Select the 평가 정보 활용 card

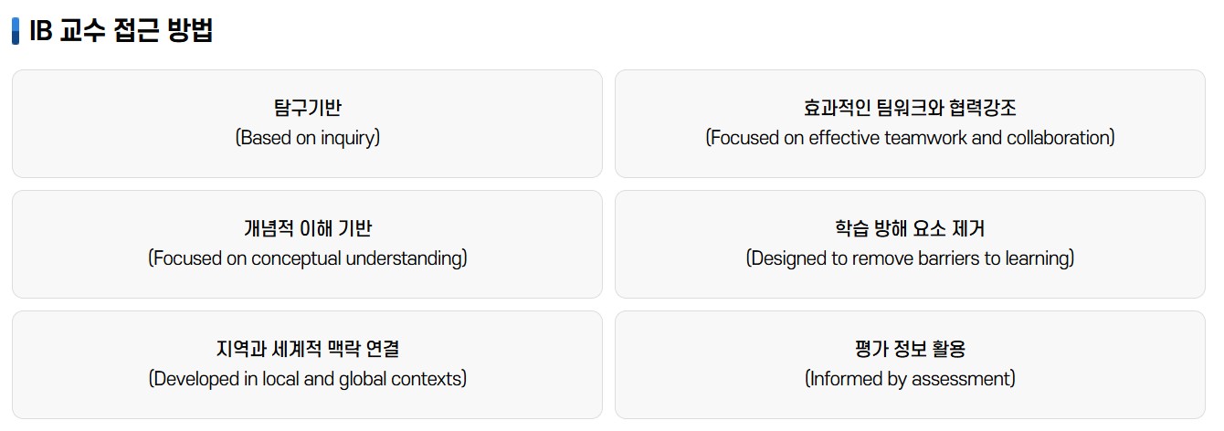point(910,364)
